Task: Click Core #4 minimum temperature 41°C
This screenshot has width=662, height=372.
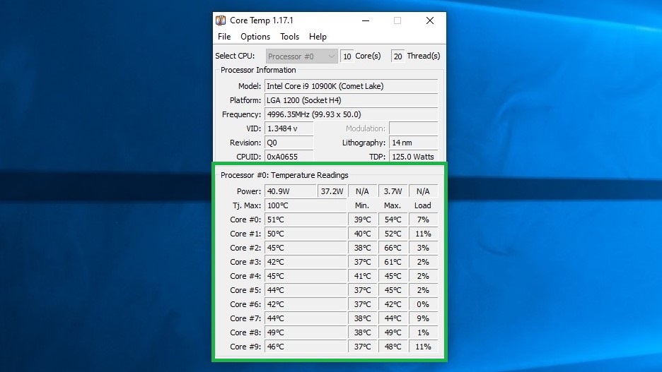Action: click(362, 276)
